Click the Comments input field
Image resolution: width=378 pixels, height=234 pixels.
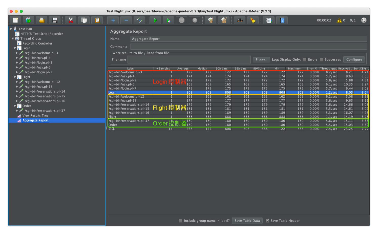[249, 47]
